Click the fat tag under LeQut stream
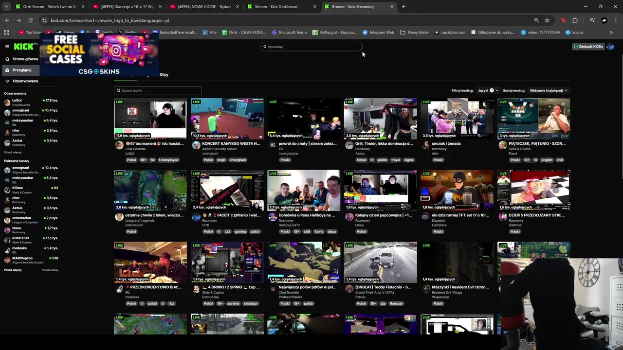The width and height of the screenshot is (623, 350). click(x=152, y=160)
